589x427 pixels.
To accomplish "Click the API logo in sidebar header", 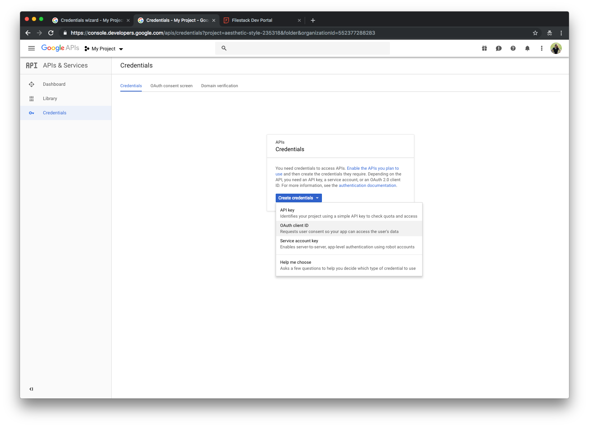I will pyautogui.click(x=32, y=65).
